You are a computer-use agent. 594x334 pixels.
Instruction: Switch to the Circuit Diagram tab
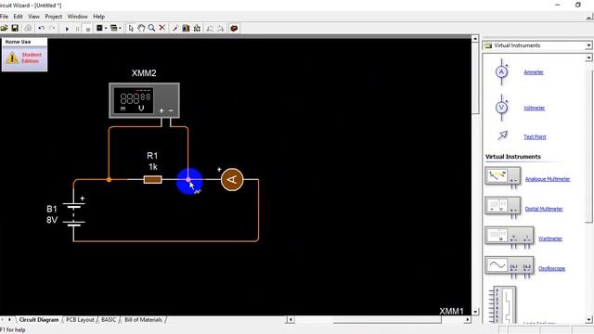[39, 319]
